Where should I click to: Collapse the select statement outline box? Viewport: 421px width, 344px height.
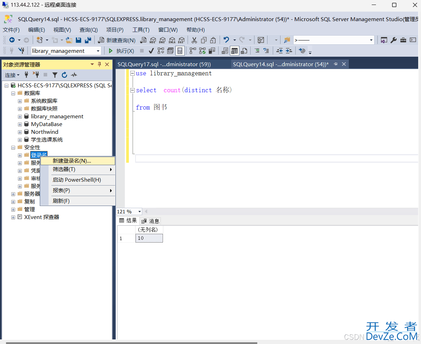(x=132, y=90)
